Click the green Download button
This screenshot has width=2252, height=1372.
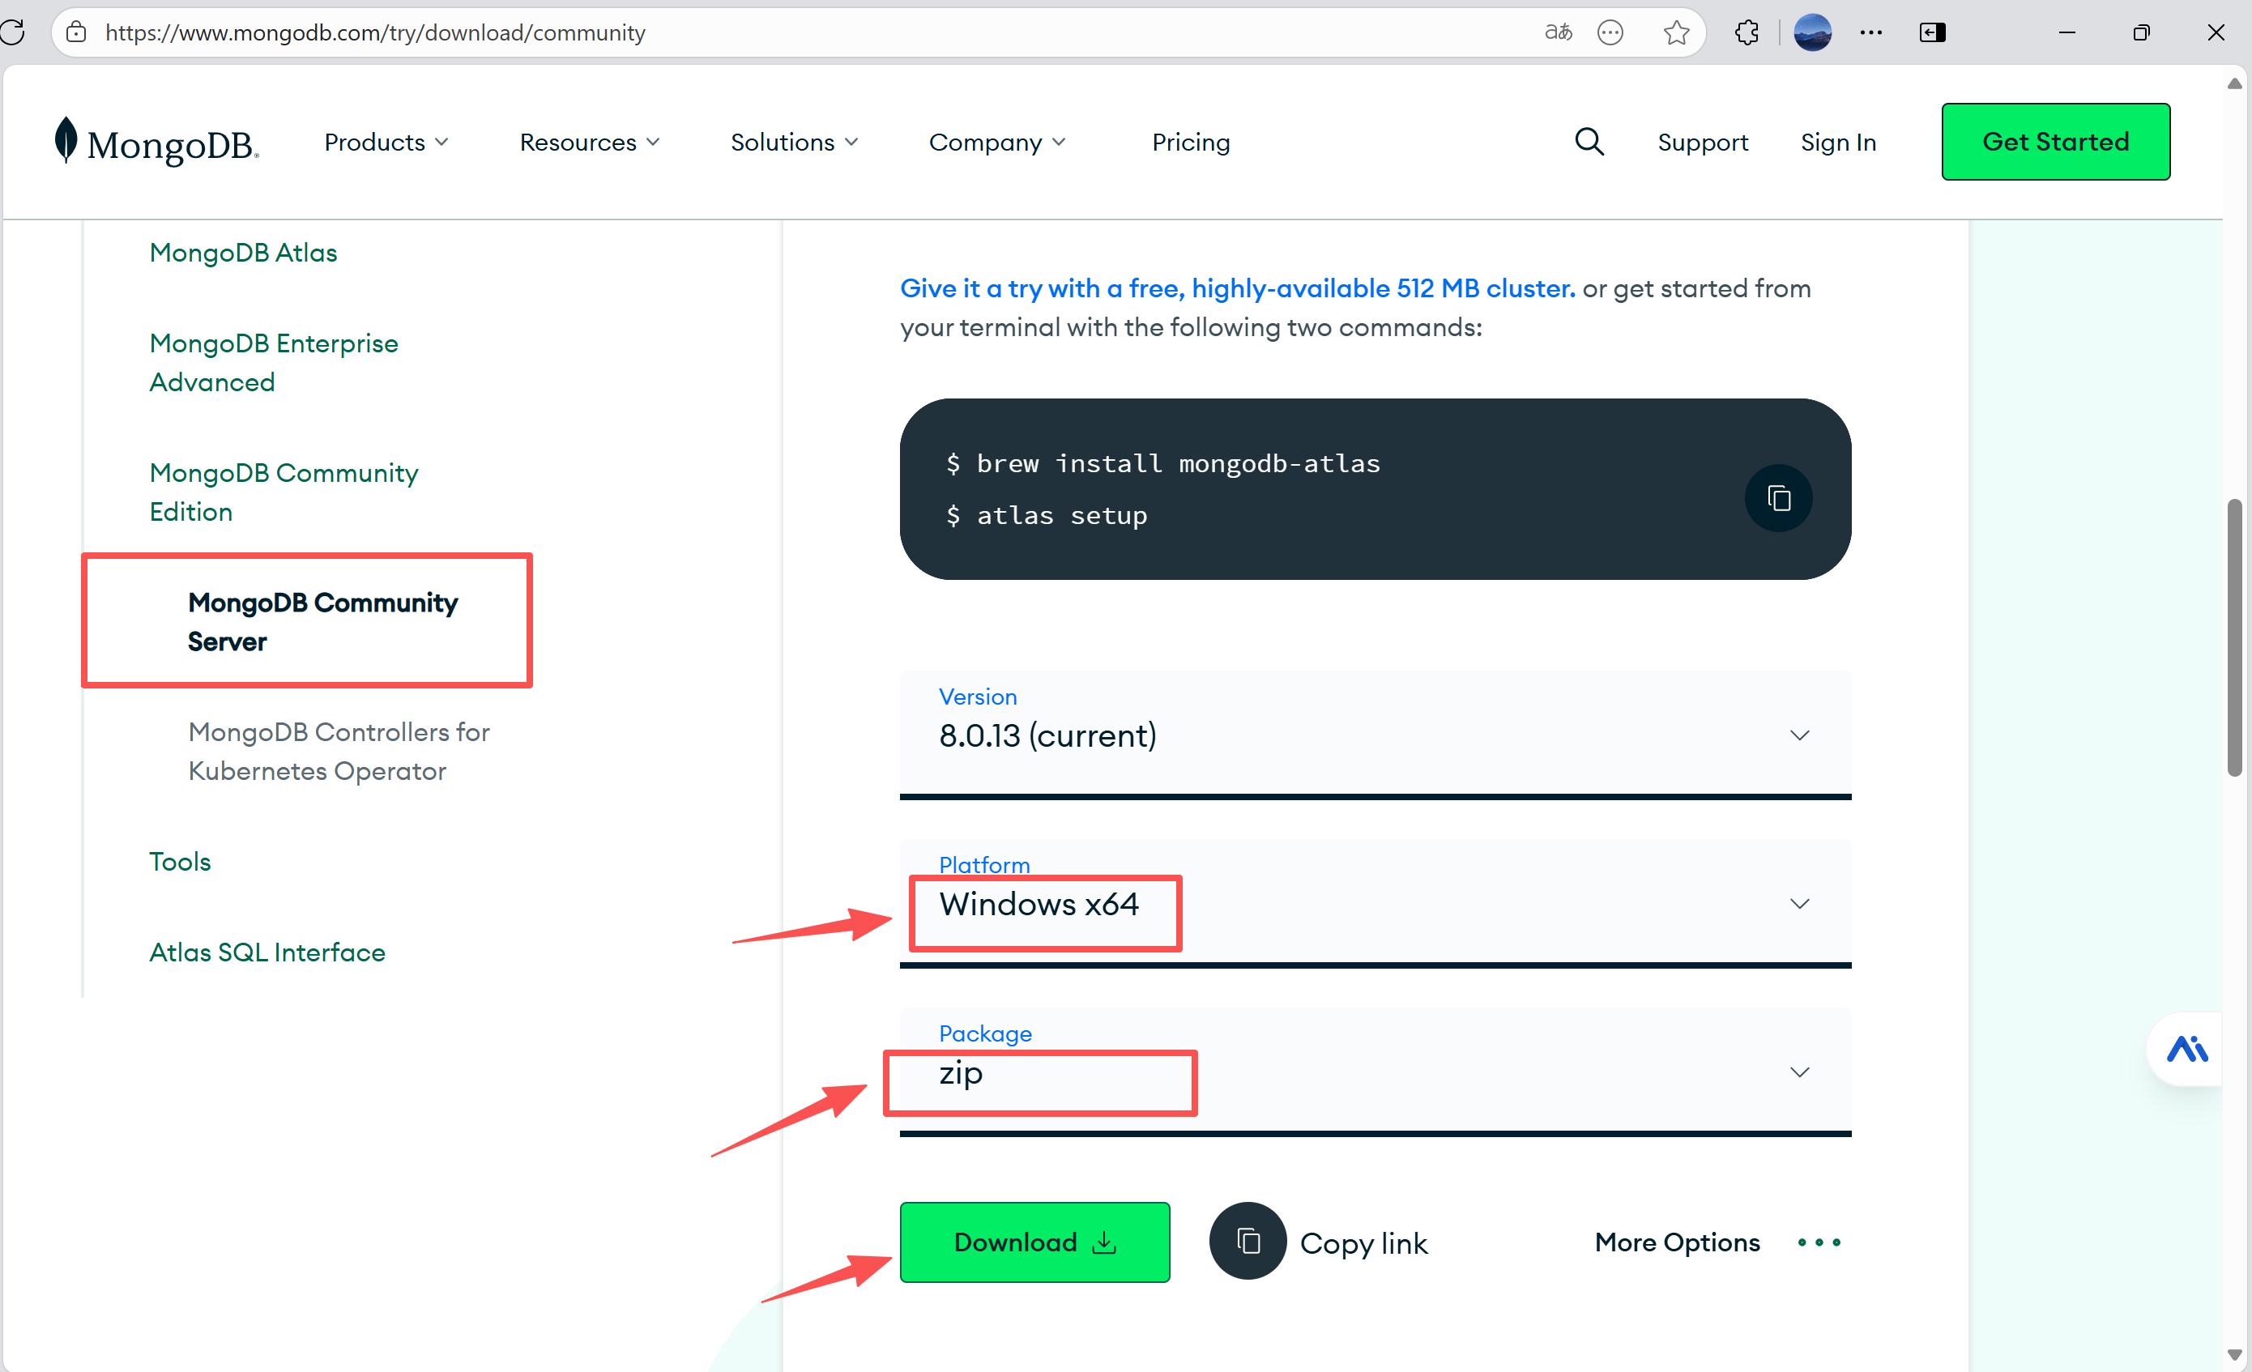coord(1034,1242)
